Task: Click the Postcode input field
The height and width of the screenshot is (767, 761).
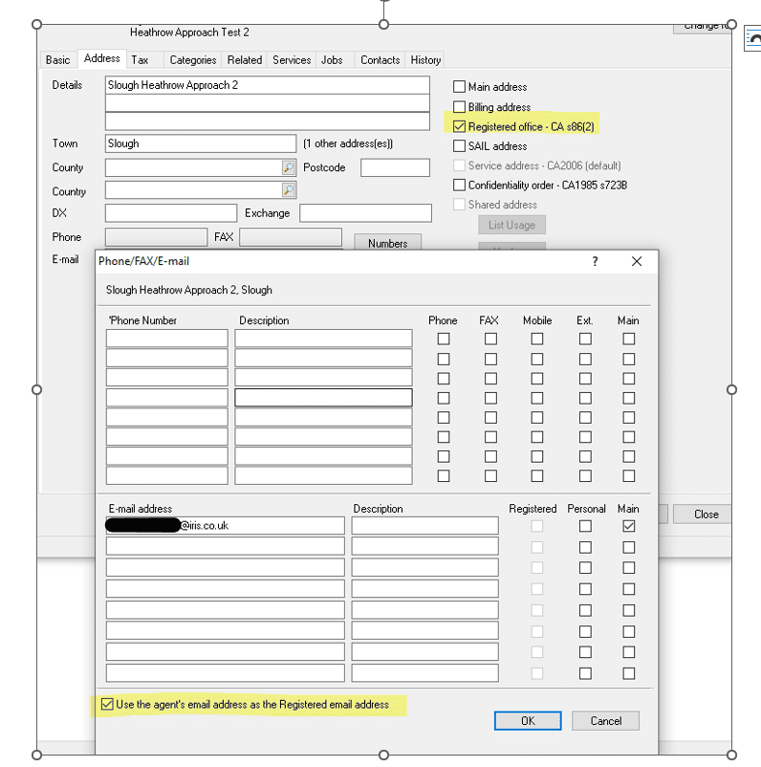Action: (x=395, y=167)
